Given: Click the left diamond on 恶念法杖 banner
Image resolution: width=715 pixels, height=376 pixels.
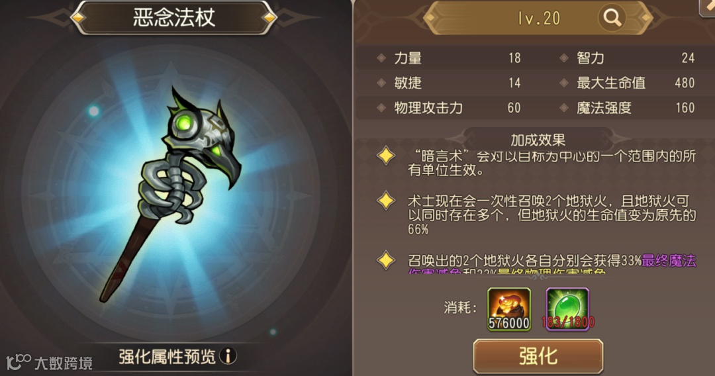Looking at the screenshot, I should click(78, 17).
